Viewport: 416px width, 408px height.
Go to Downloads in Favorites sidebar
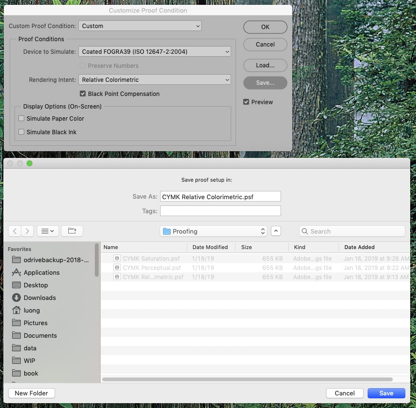point(39,298)
